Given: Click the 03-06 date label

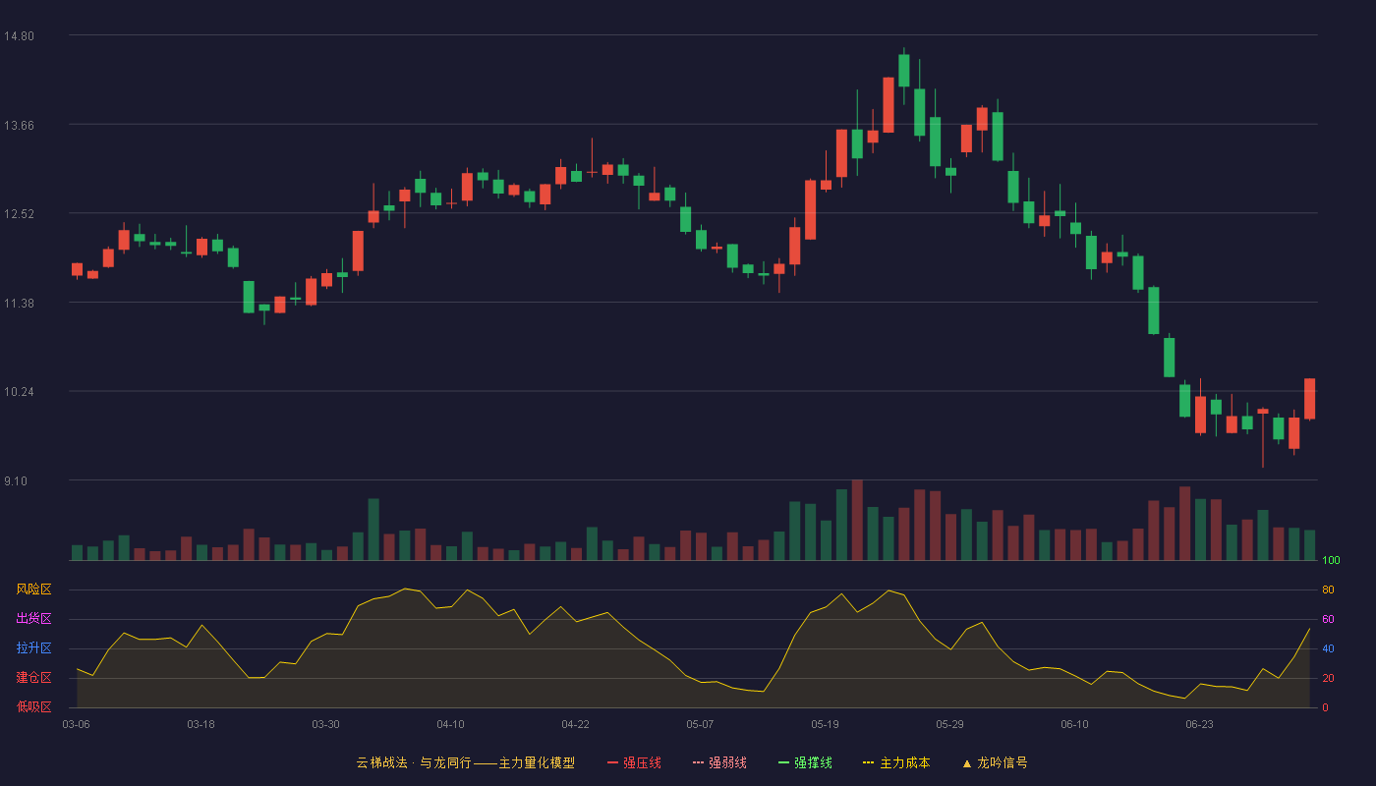Looking at the screenshot, I should pos(76,724).
